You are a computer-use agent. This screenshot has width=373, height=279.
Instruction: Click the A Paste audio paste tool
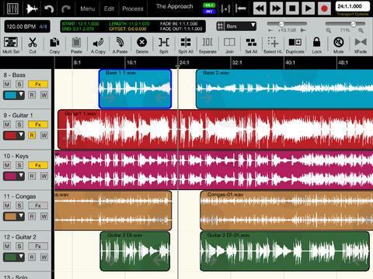(x=120, y=45)
